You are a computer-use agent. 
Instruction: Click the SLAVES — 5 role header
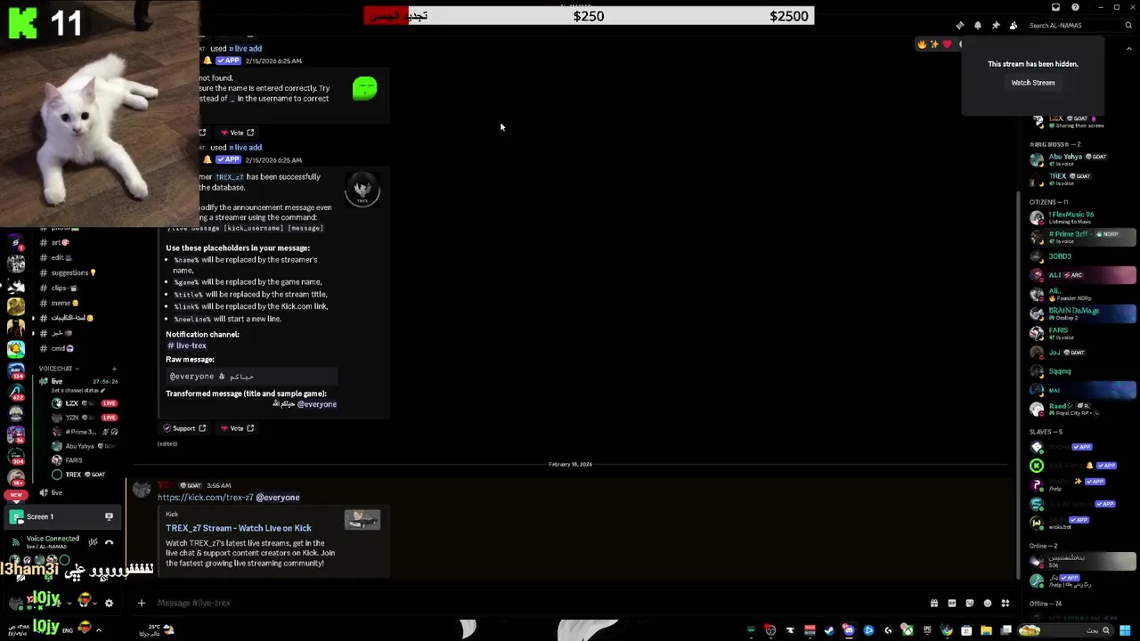coord(1046,432)
